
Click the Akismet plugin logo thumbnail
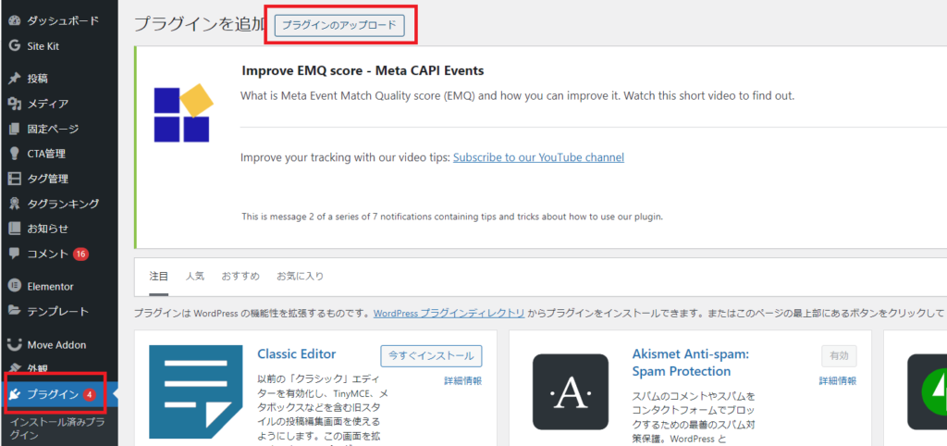pos(570,391)
